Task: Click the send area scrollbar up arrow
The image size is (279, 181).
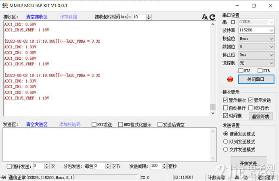Action: tap(213, 131)
